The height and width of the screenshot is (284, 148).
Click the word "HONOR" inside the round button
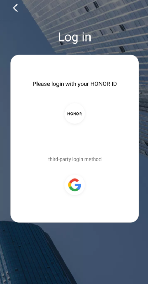(x=75, y=114)
